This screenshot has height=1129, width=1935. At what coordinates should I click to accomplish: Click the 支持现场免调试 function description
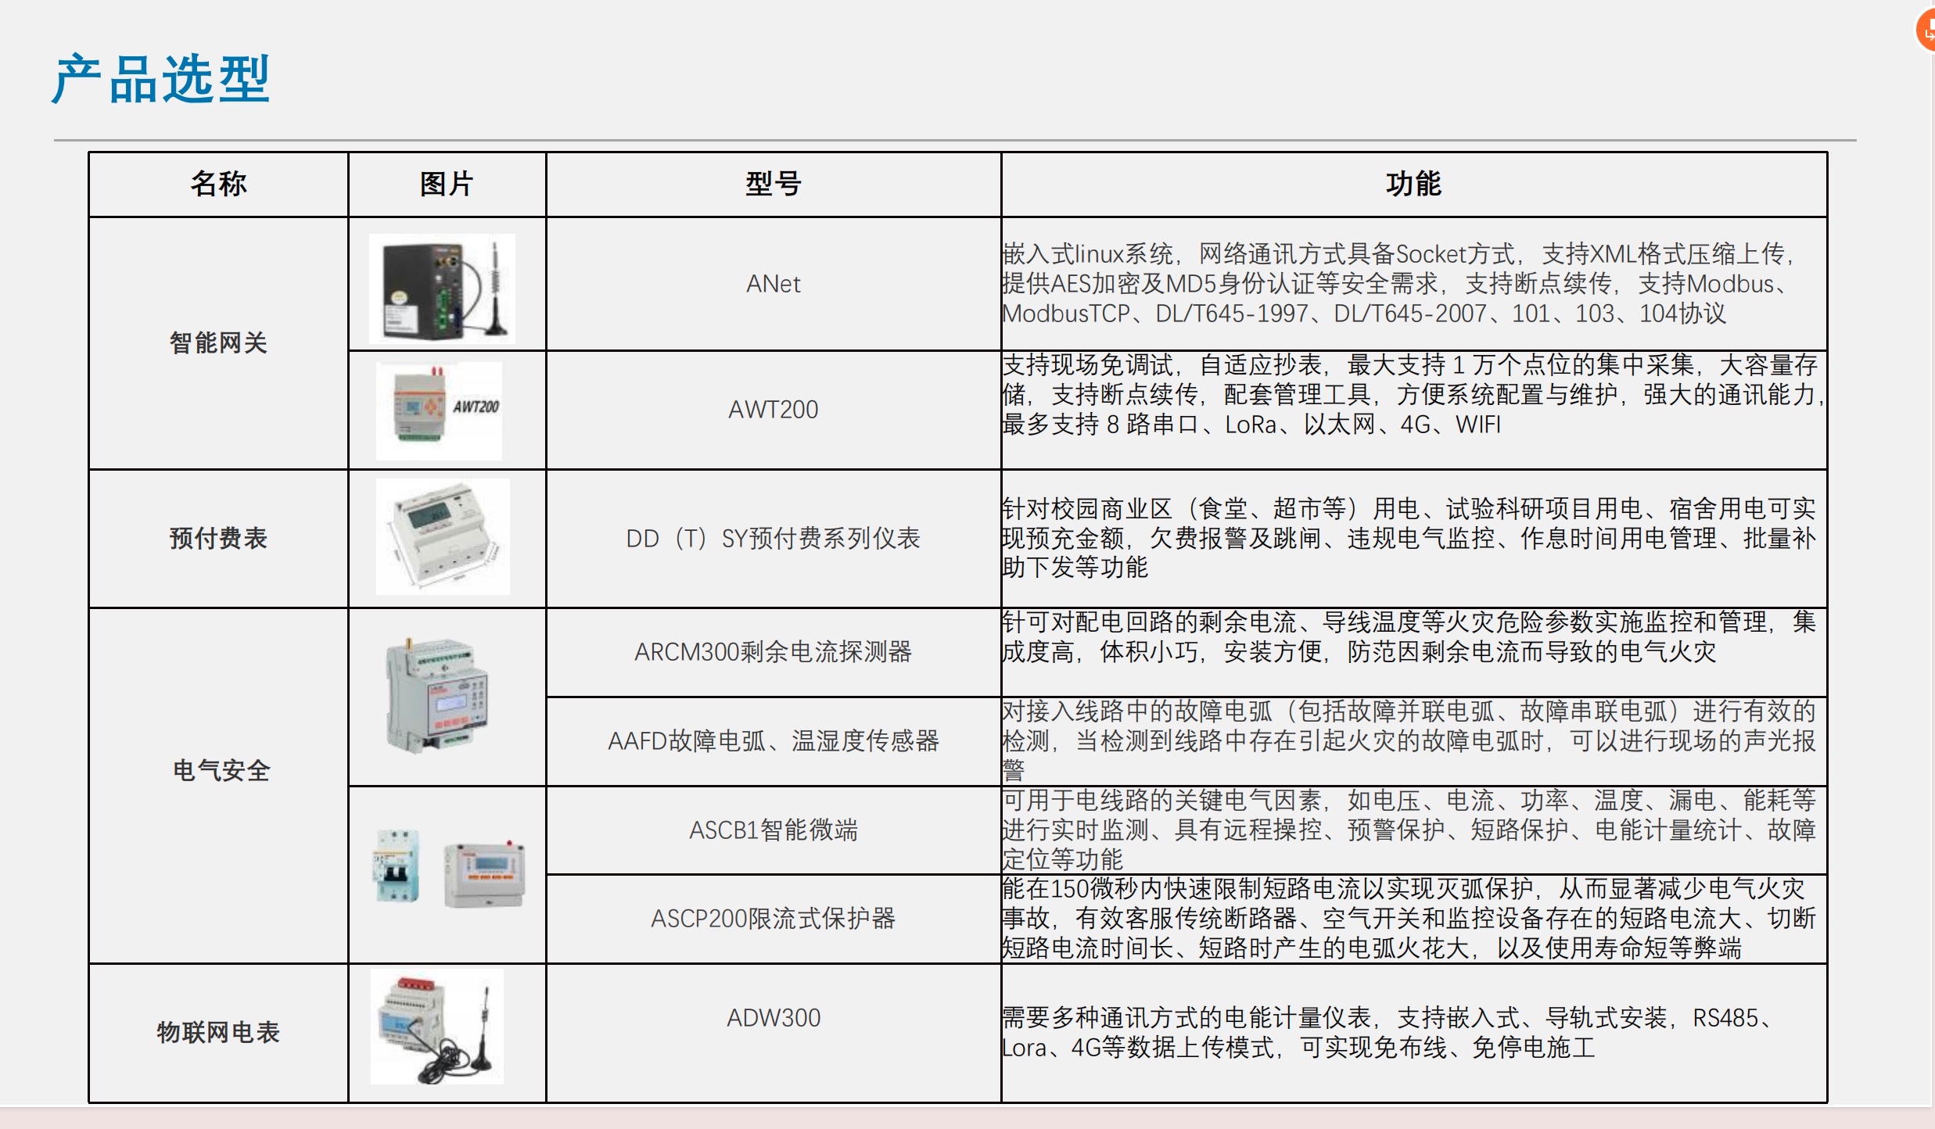(1413, 395)
